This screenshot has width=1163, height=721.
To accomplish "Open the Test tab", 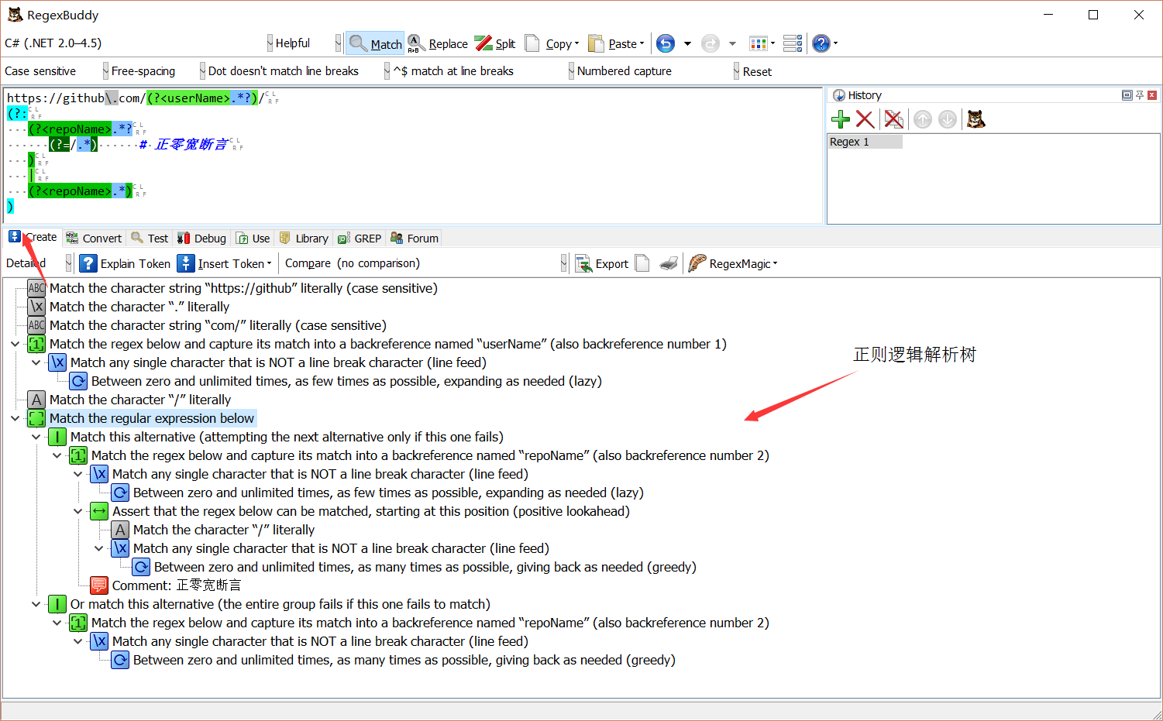I will pos(150,239).
